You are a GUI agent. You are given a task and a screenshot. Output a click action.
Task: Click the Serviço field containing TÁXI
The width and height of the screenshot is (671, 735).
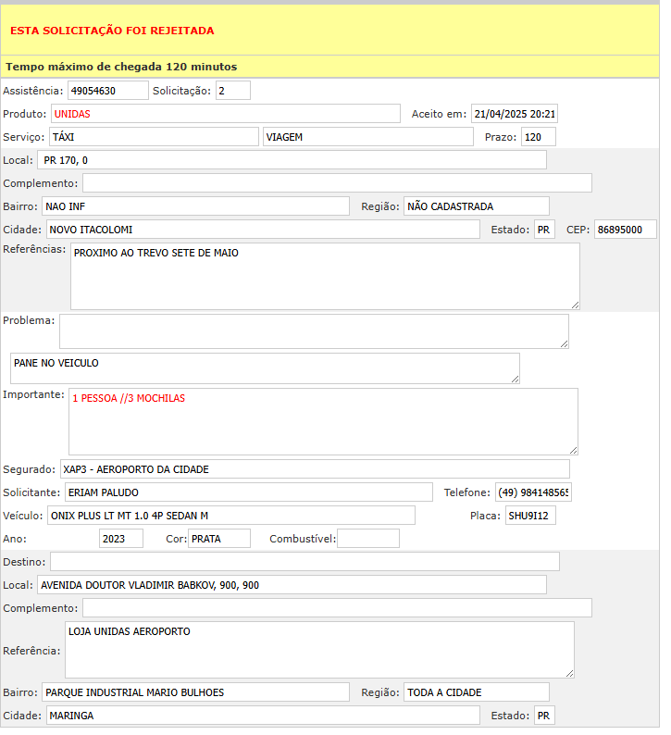pyautogui.click(x=154, y=137)
